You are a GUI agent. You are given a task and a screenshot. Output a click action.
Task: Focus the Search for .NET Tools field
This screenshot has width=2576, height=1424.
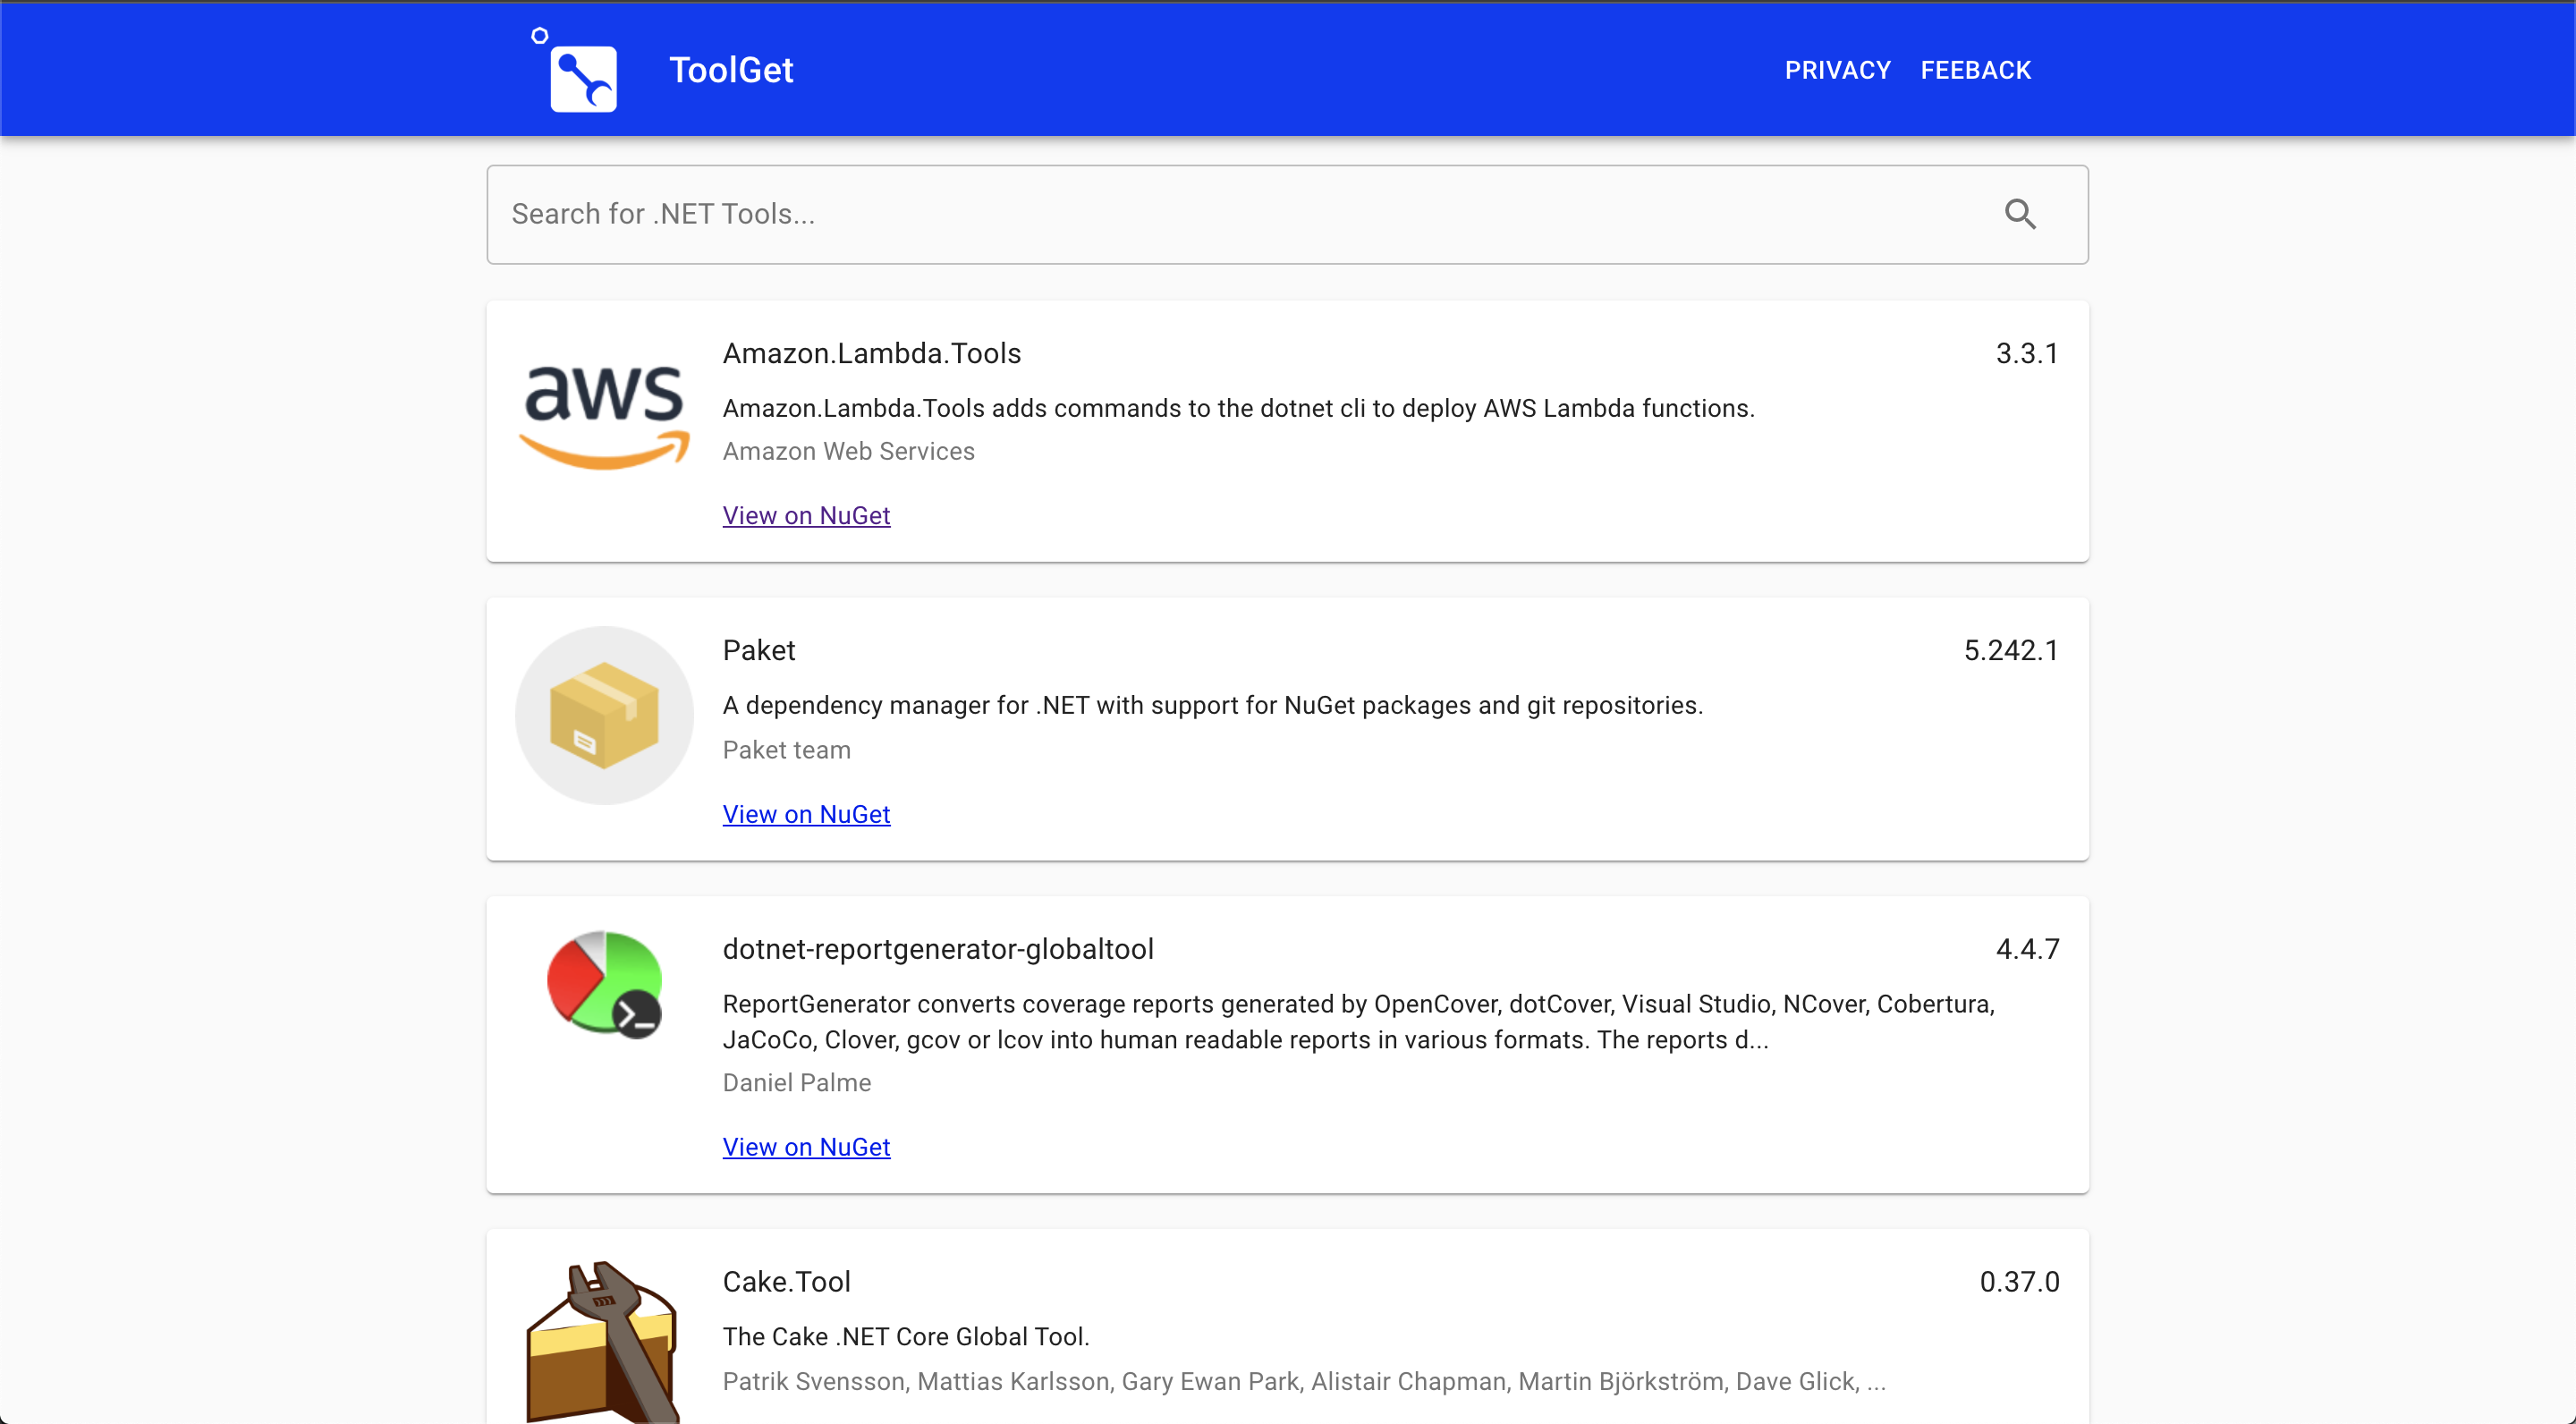(x=1240, y=214)
